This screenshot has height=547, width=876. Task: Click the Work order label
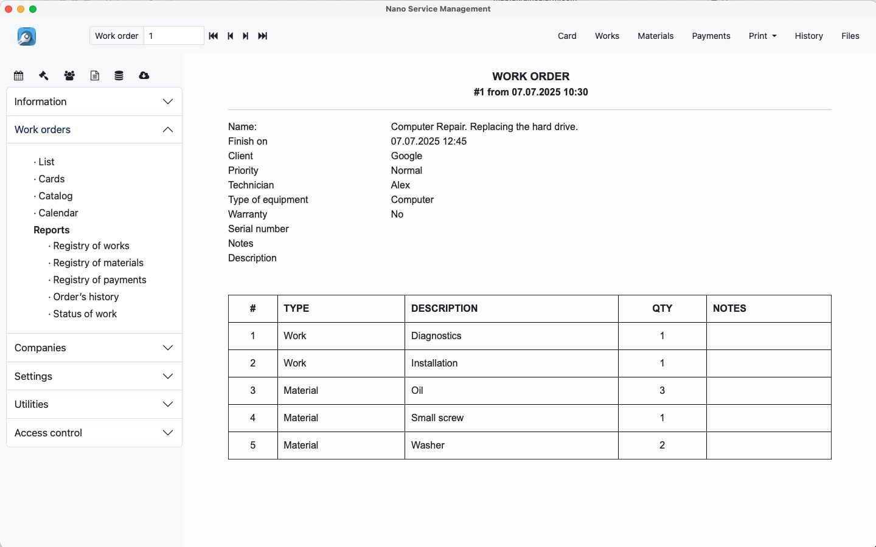coord(117,36)
